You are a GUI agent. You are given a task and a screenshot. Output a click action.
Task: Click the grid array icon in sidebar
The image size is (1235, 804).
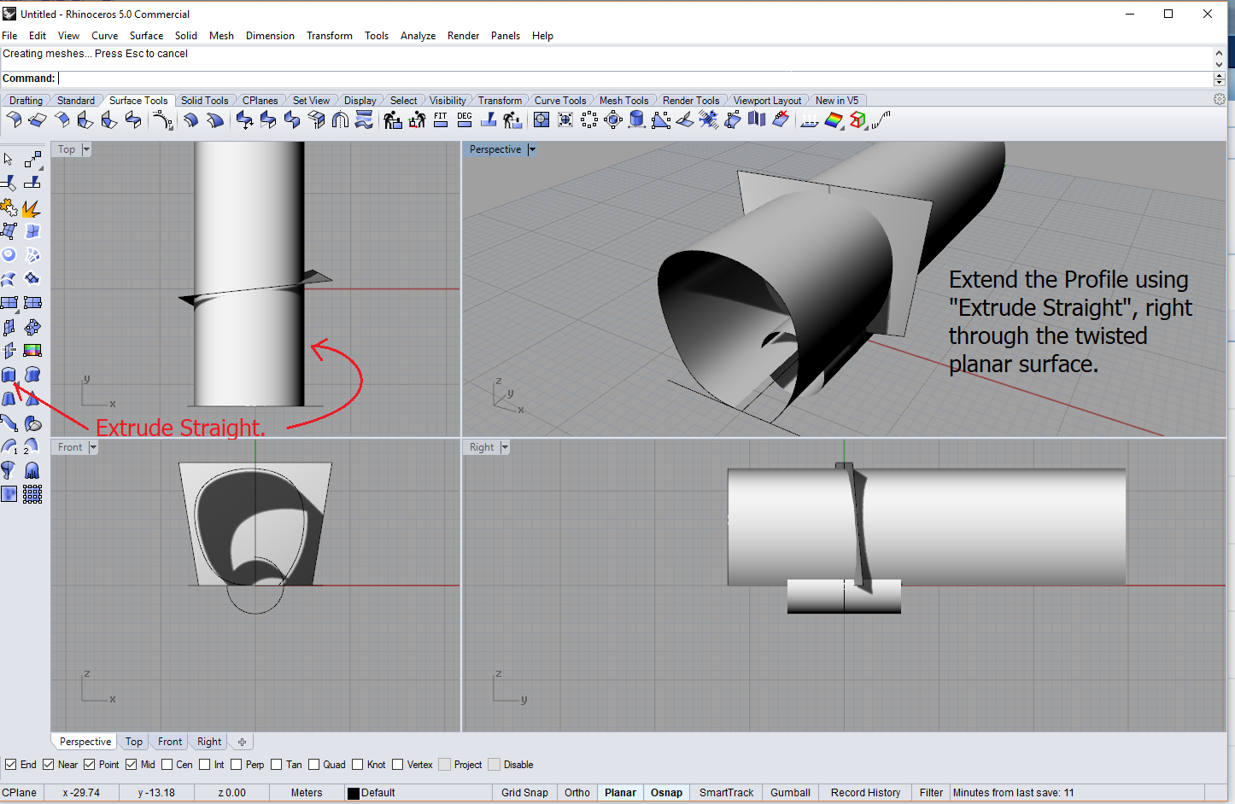pyautogui.click(x=32, y=494)
